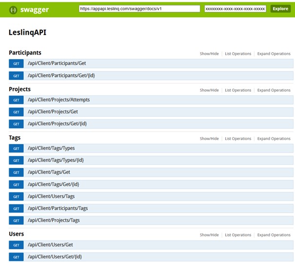Expand Operations in Projects section
Screen dimensions: 295x263
coord(274,90)
